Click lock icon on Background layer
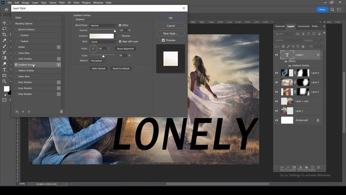Viewport: 346px width, 195px height. [x=318, y=120]
